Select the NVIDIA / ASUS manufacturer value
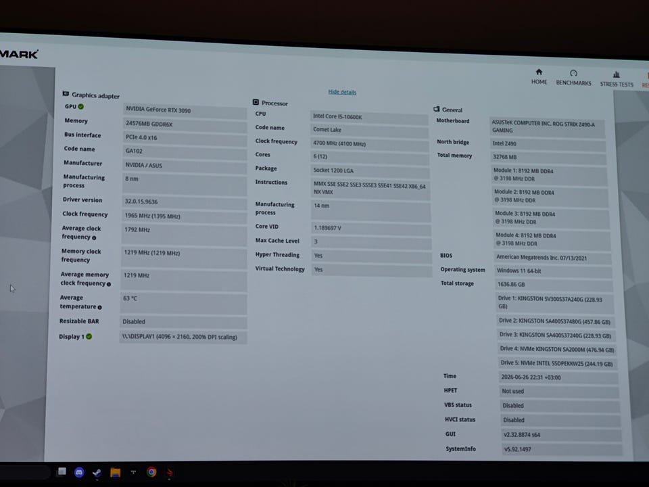The height and width of the screenshot is (487, 649). point(185,165)
